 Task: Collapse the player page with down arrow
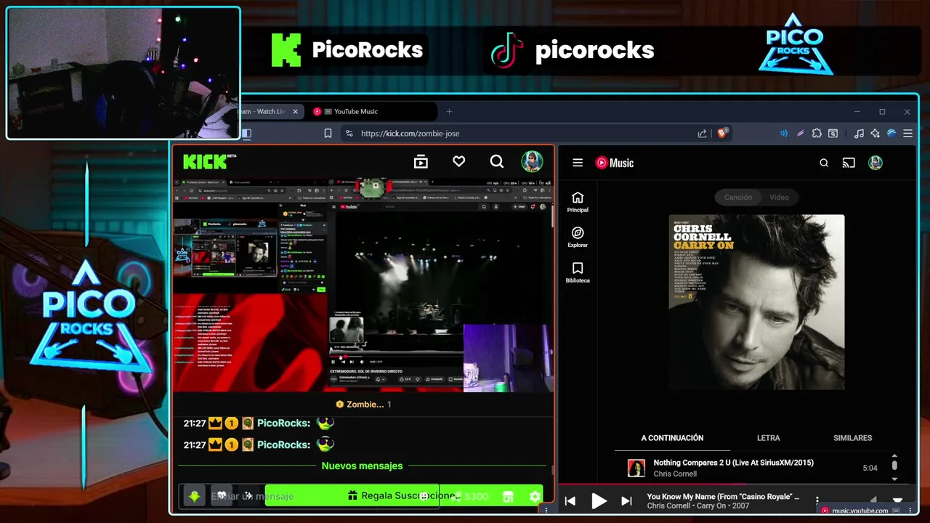click(897, 500)
